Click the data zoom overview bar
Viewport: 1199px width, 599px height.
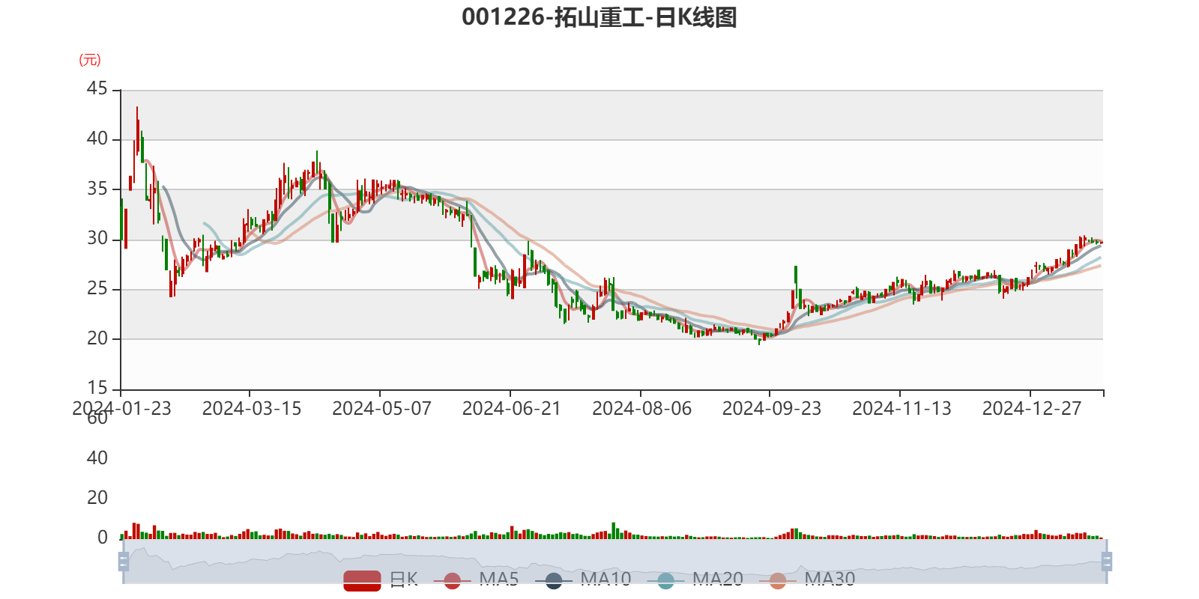(614, 562)
